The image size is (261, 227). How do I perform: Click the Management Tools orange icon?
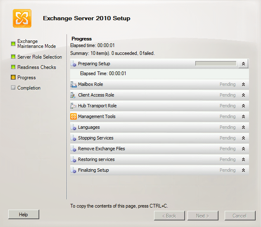click(x=74, y=116)
